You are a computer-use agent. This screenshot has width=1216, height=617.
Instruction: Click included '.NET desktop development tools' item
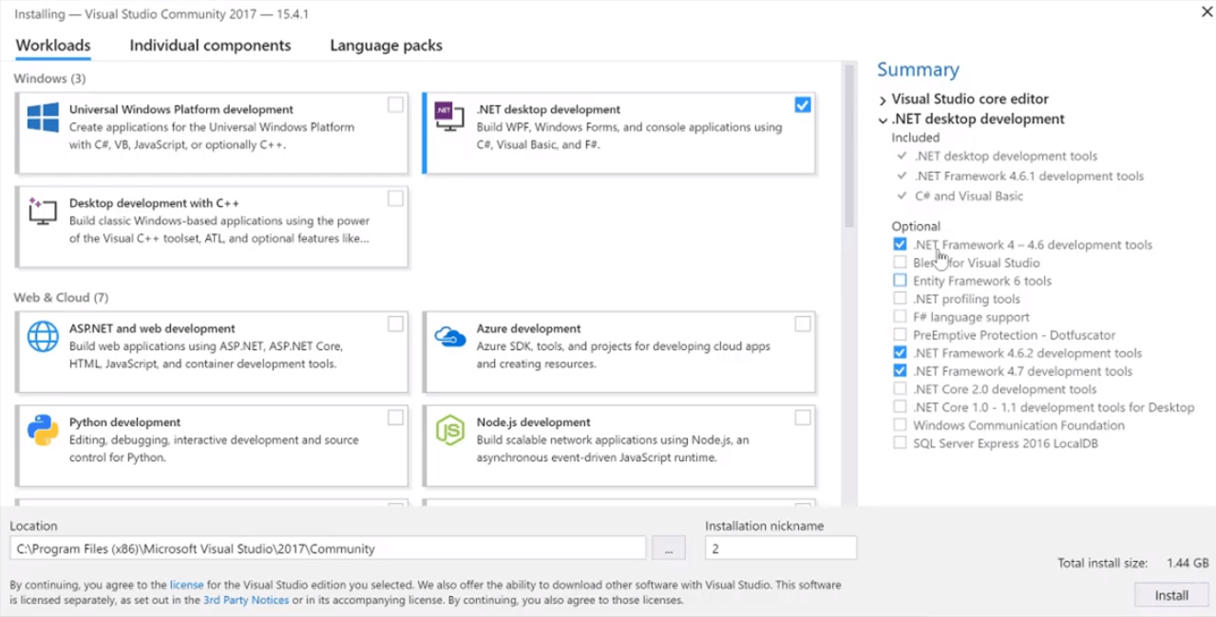click(x=1005, y=156)
